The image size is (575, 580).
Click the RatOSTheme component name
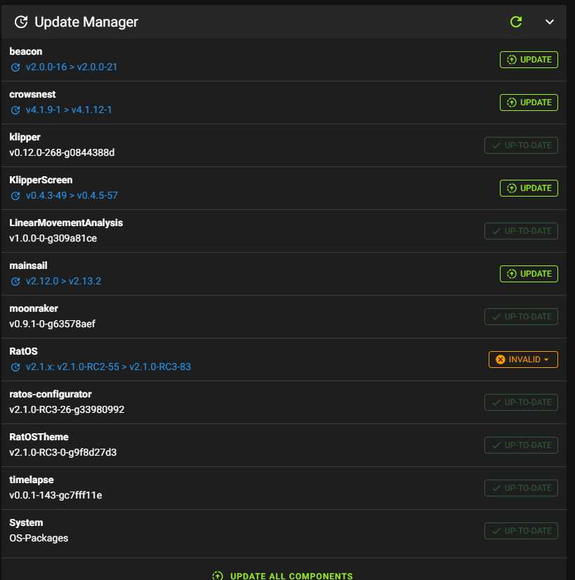[x=39, y=437]
